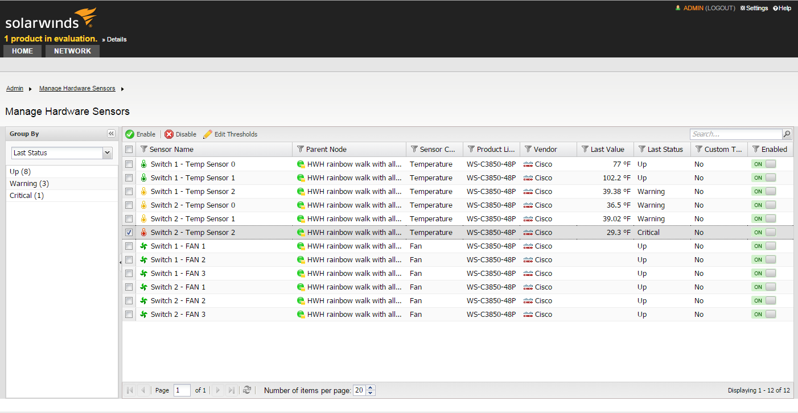This screenshot has width=798, height=413.
Task: Open the NETWORK tab
Action: (x=72, y=51)
